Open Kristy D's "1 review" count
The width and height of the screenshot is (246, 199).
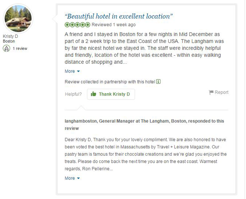coord(20,49)
